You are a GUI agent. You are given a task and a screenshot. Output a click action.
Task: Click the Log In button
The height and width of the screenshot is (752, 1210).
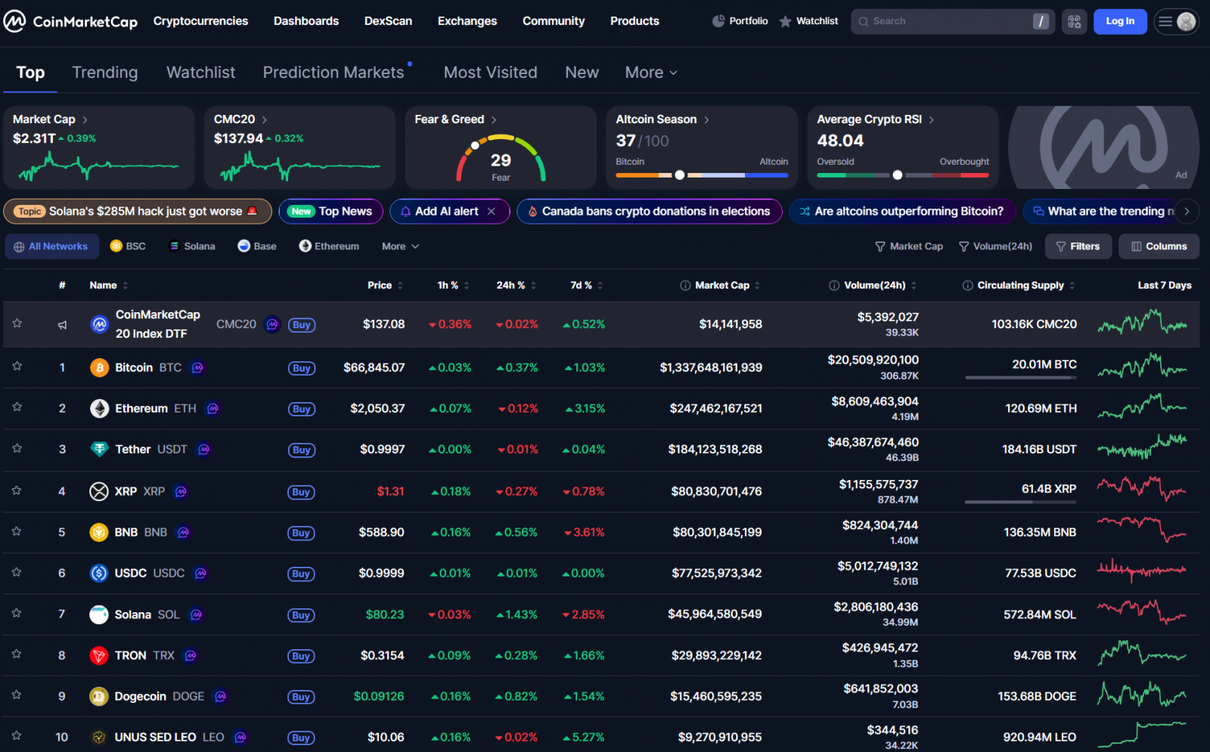tap(1120, 21)
